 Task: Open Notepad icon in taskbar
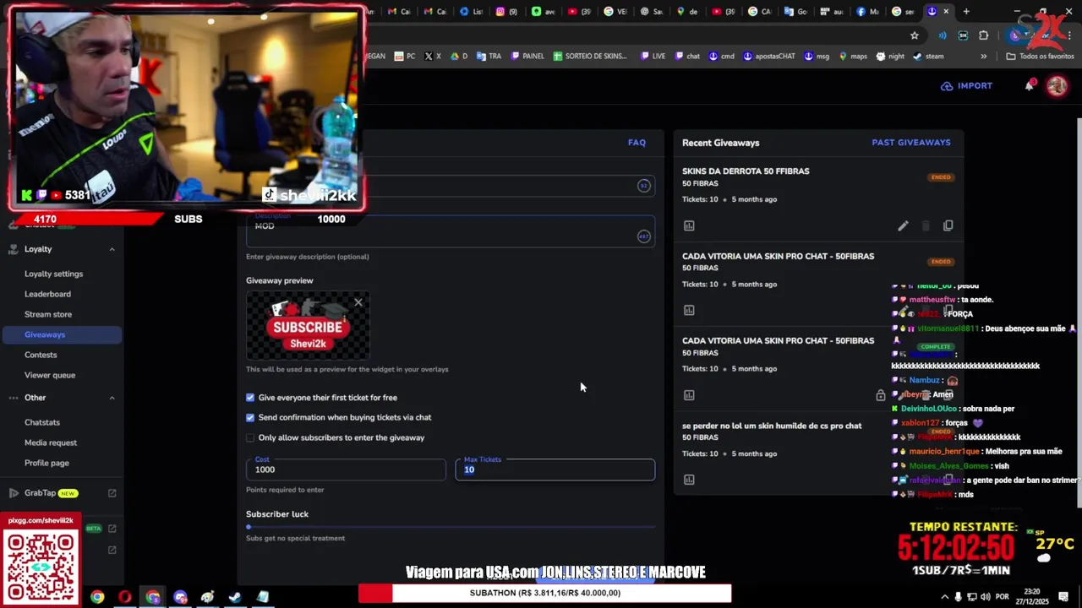pyautogui.click(x=263, y=597)
